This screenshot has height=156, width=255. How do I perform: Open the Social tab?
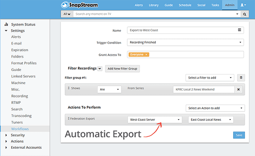pyautogui.click(x=201, y=5)
